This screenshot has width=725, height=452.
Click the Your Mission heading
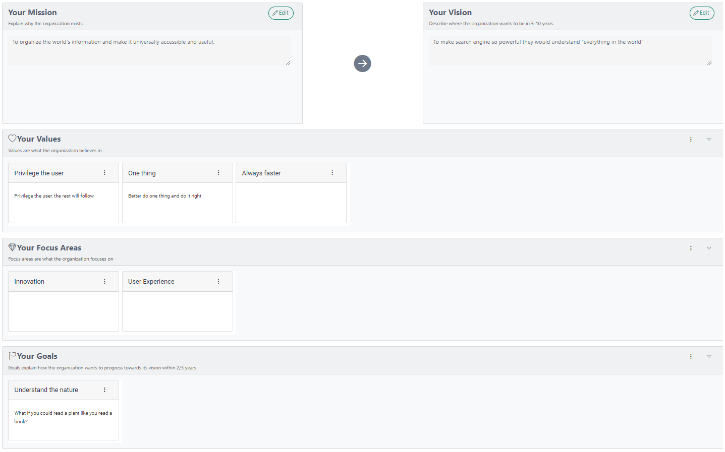[x=32, y=13]
